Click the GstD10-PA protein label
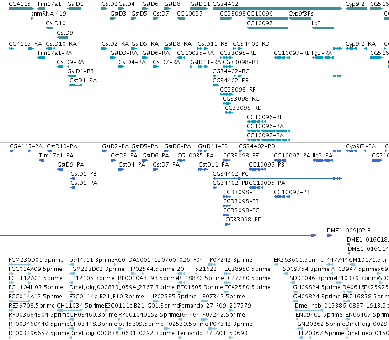Viewport: 389px width, 340px height. click(62, 146)
